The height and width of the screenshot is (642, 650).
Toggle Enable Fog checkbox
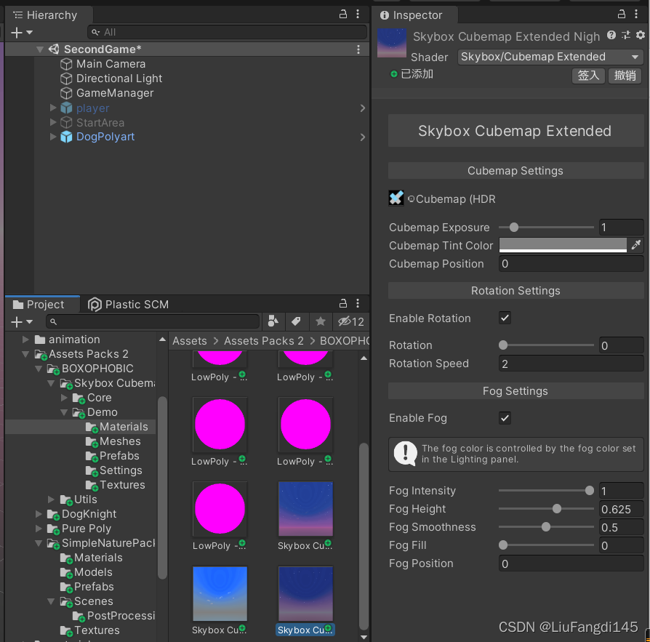pos(505,418)
